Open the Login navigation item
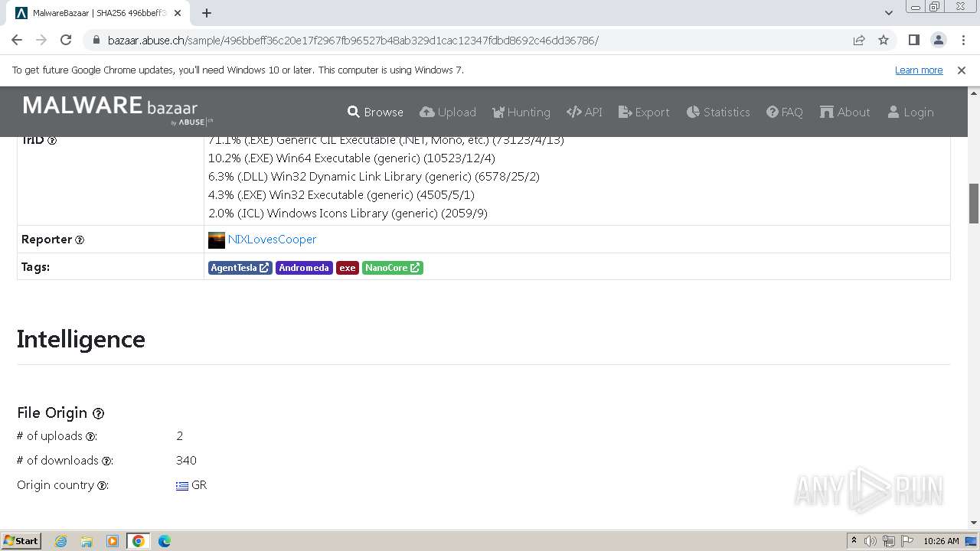Viewport: 980px width, 551px height. [910, 112]
